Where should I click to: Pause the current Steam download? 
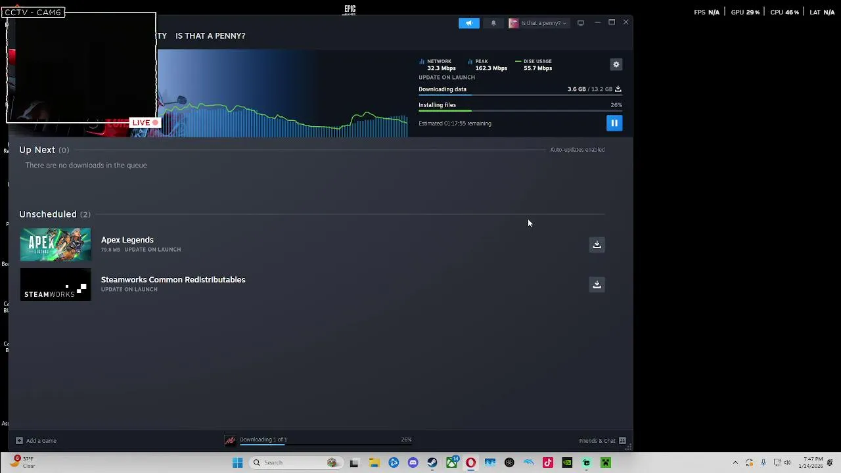click(x=614, y=123)
